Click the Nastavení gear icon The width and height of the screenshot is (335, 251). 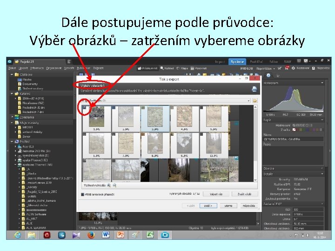pyautogui.click(x=293, y=68)
